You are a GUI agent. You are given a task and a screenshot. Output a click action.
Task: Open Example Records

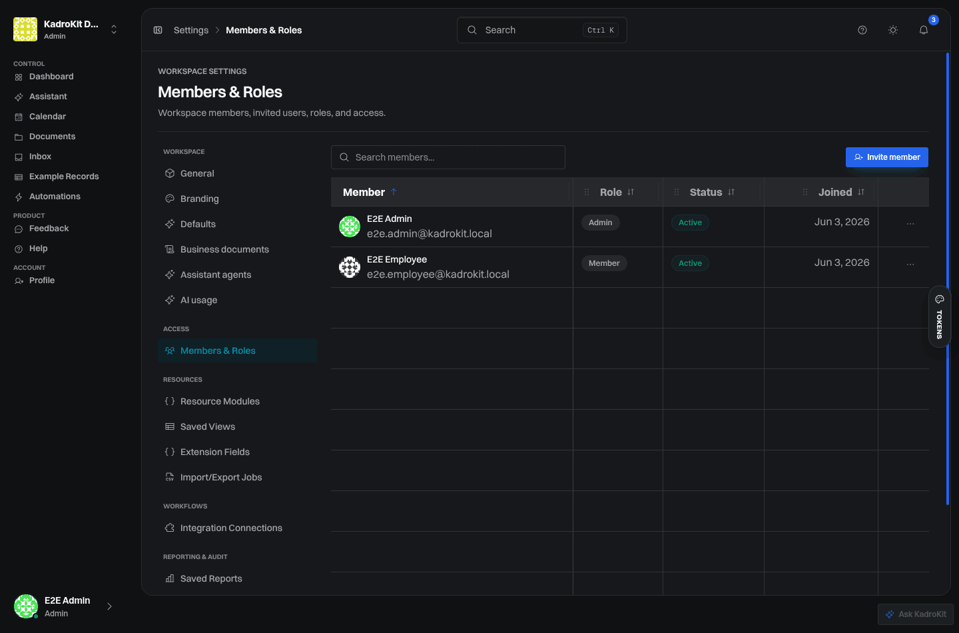(x=64, y=177)
